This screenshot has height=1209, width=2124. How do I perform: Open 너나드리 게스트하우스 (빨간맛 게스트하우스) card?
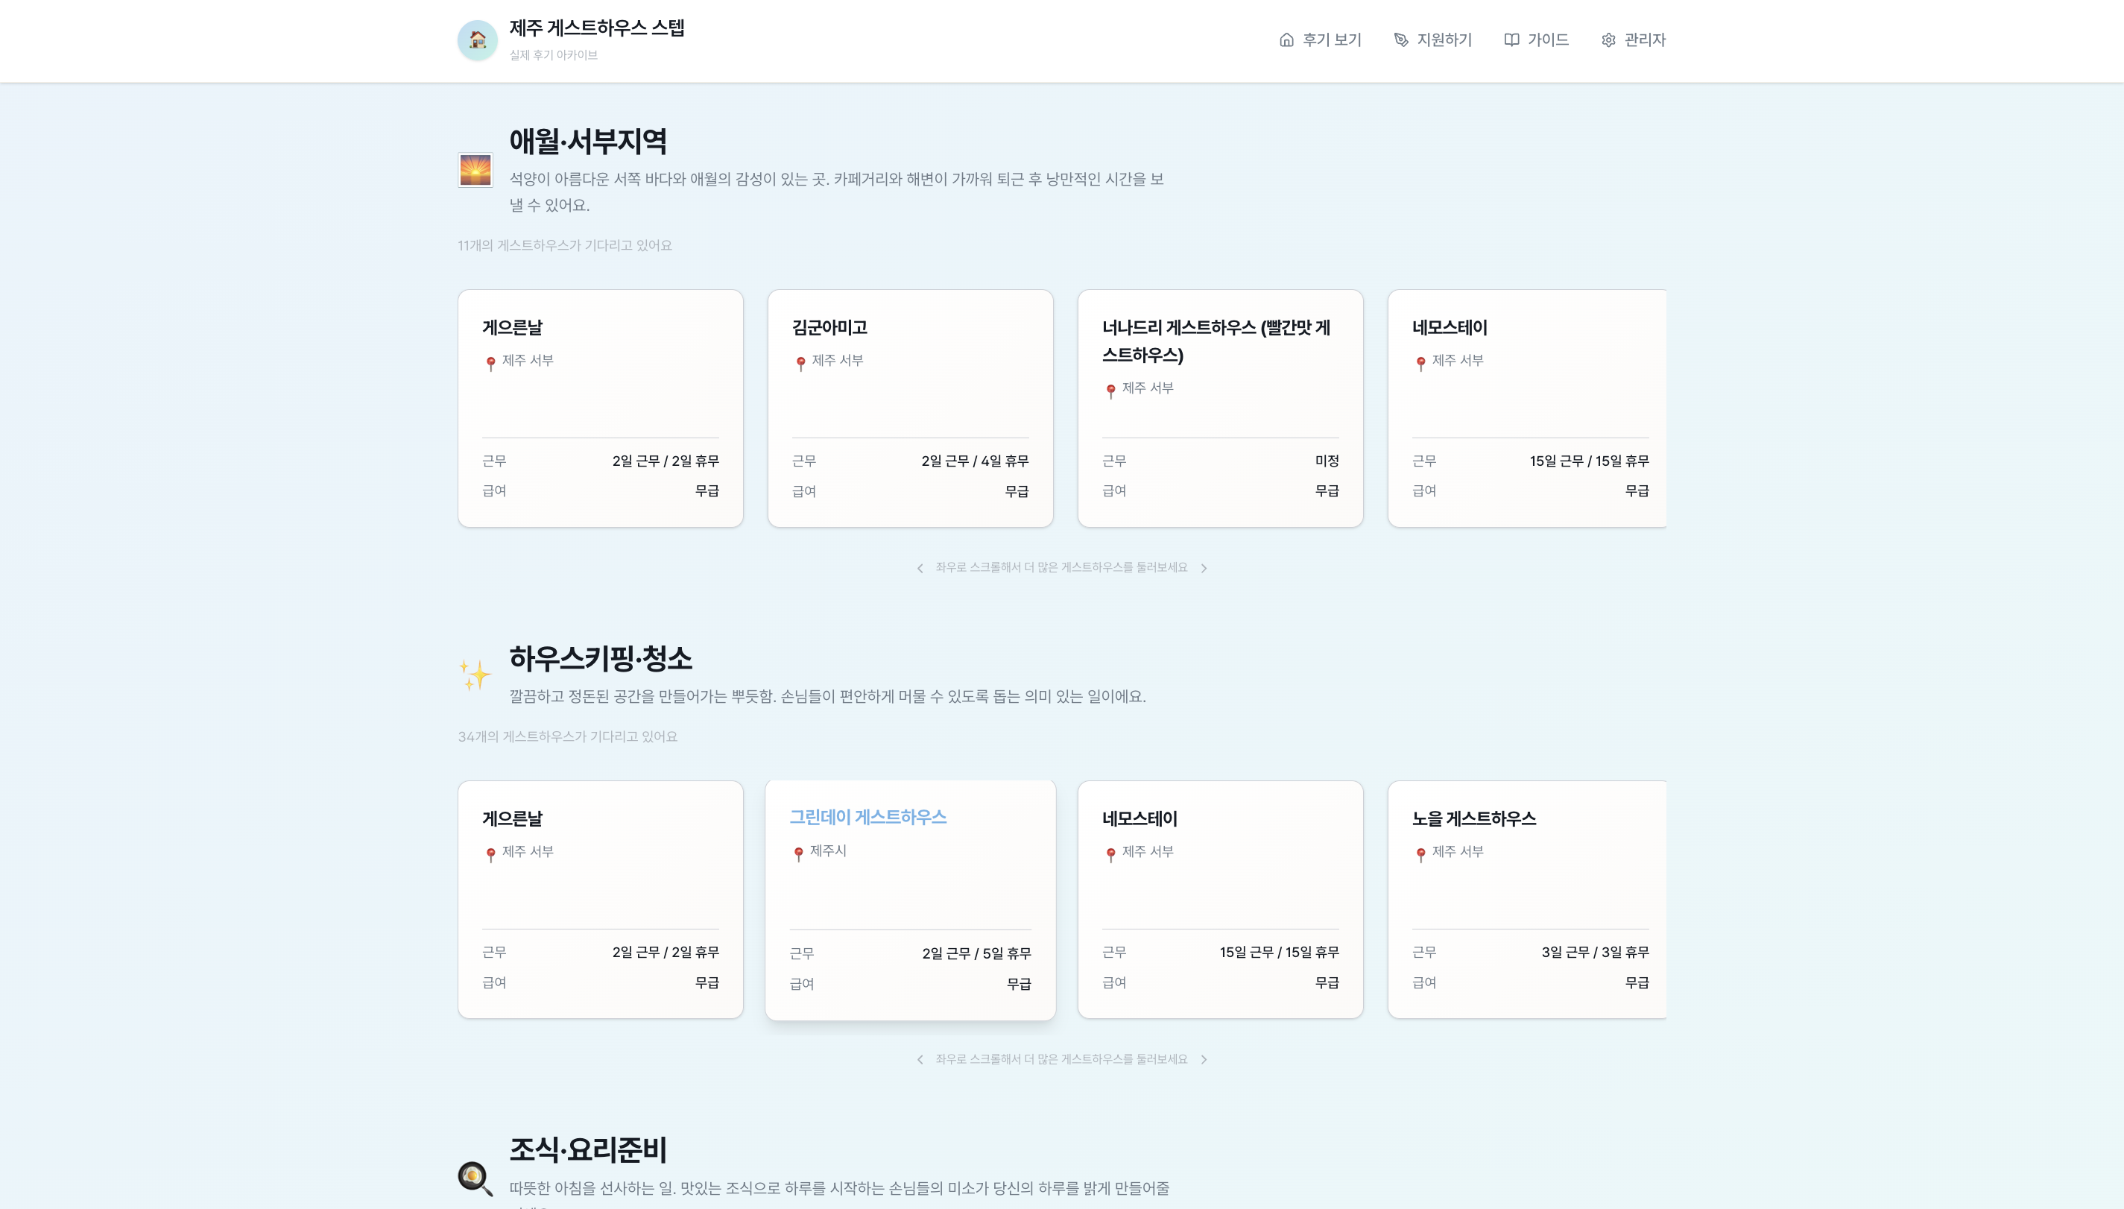(1220, 408)
